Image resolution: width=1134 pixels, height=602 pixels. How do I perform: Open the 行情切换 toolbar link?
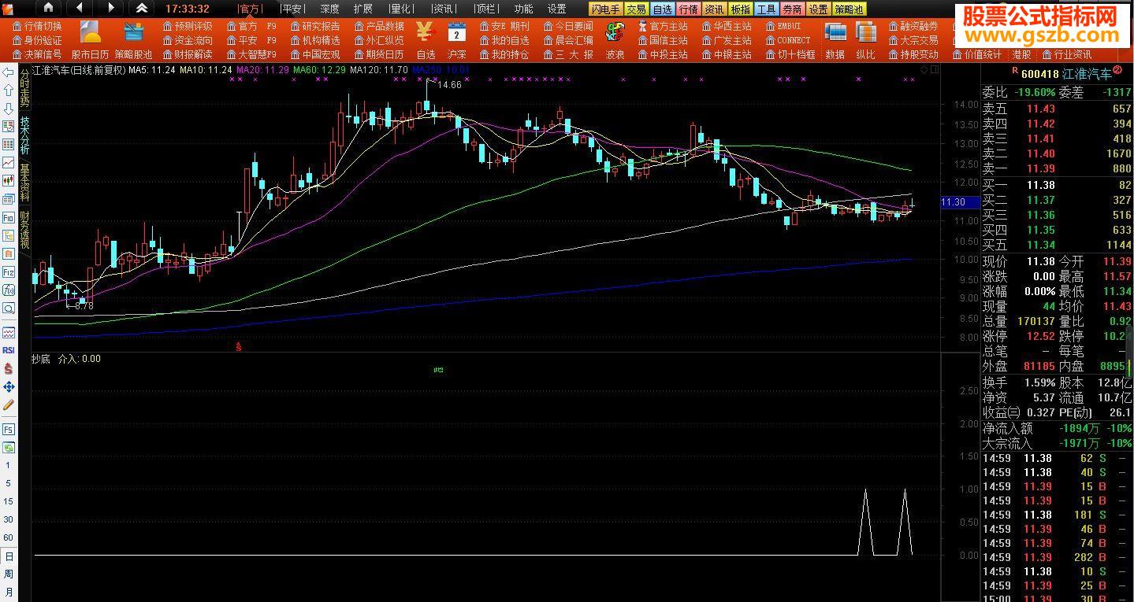(36, 26)
